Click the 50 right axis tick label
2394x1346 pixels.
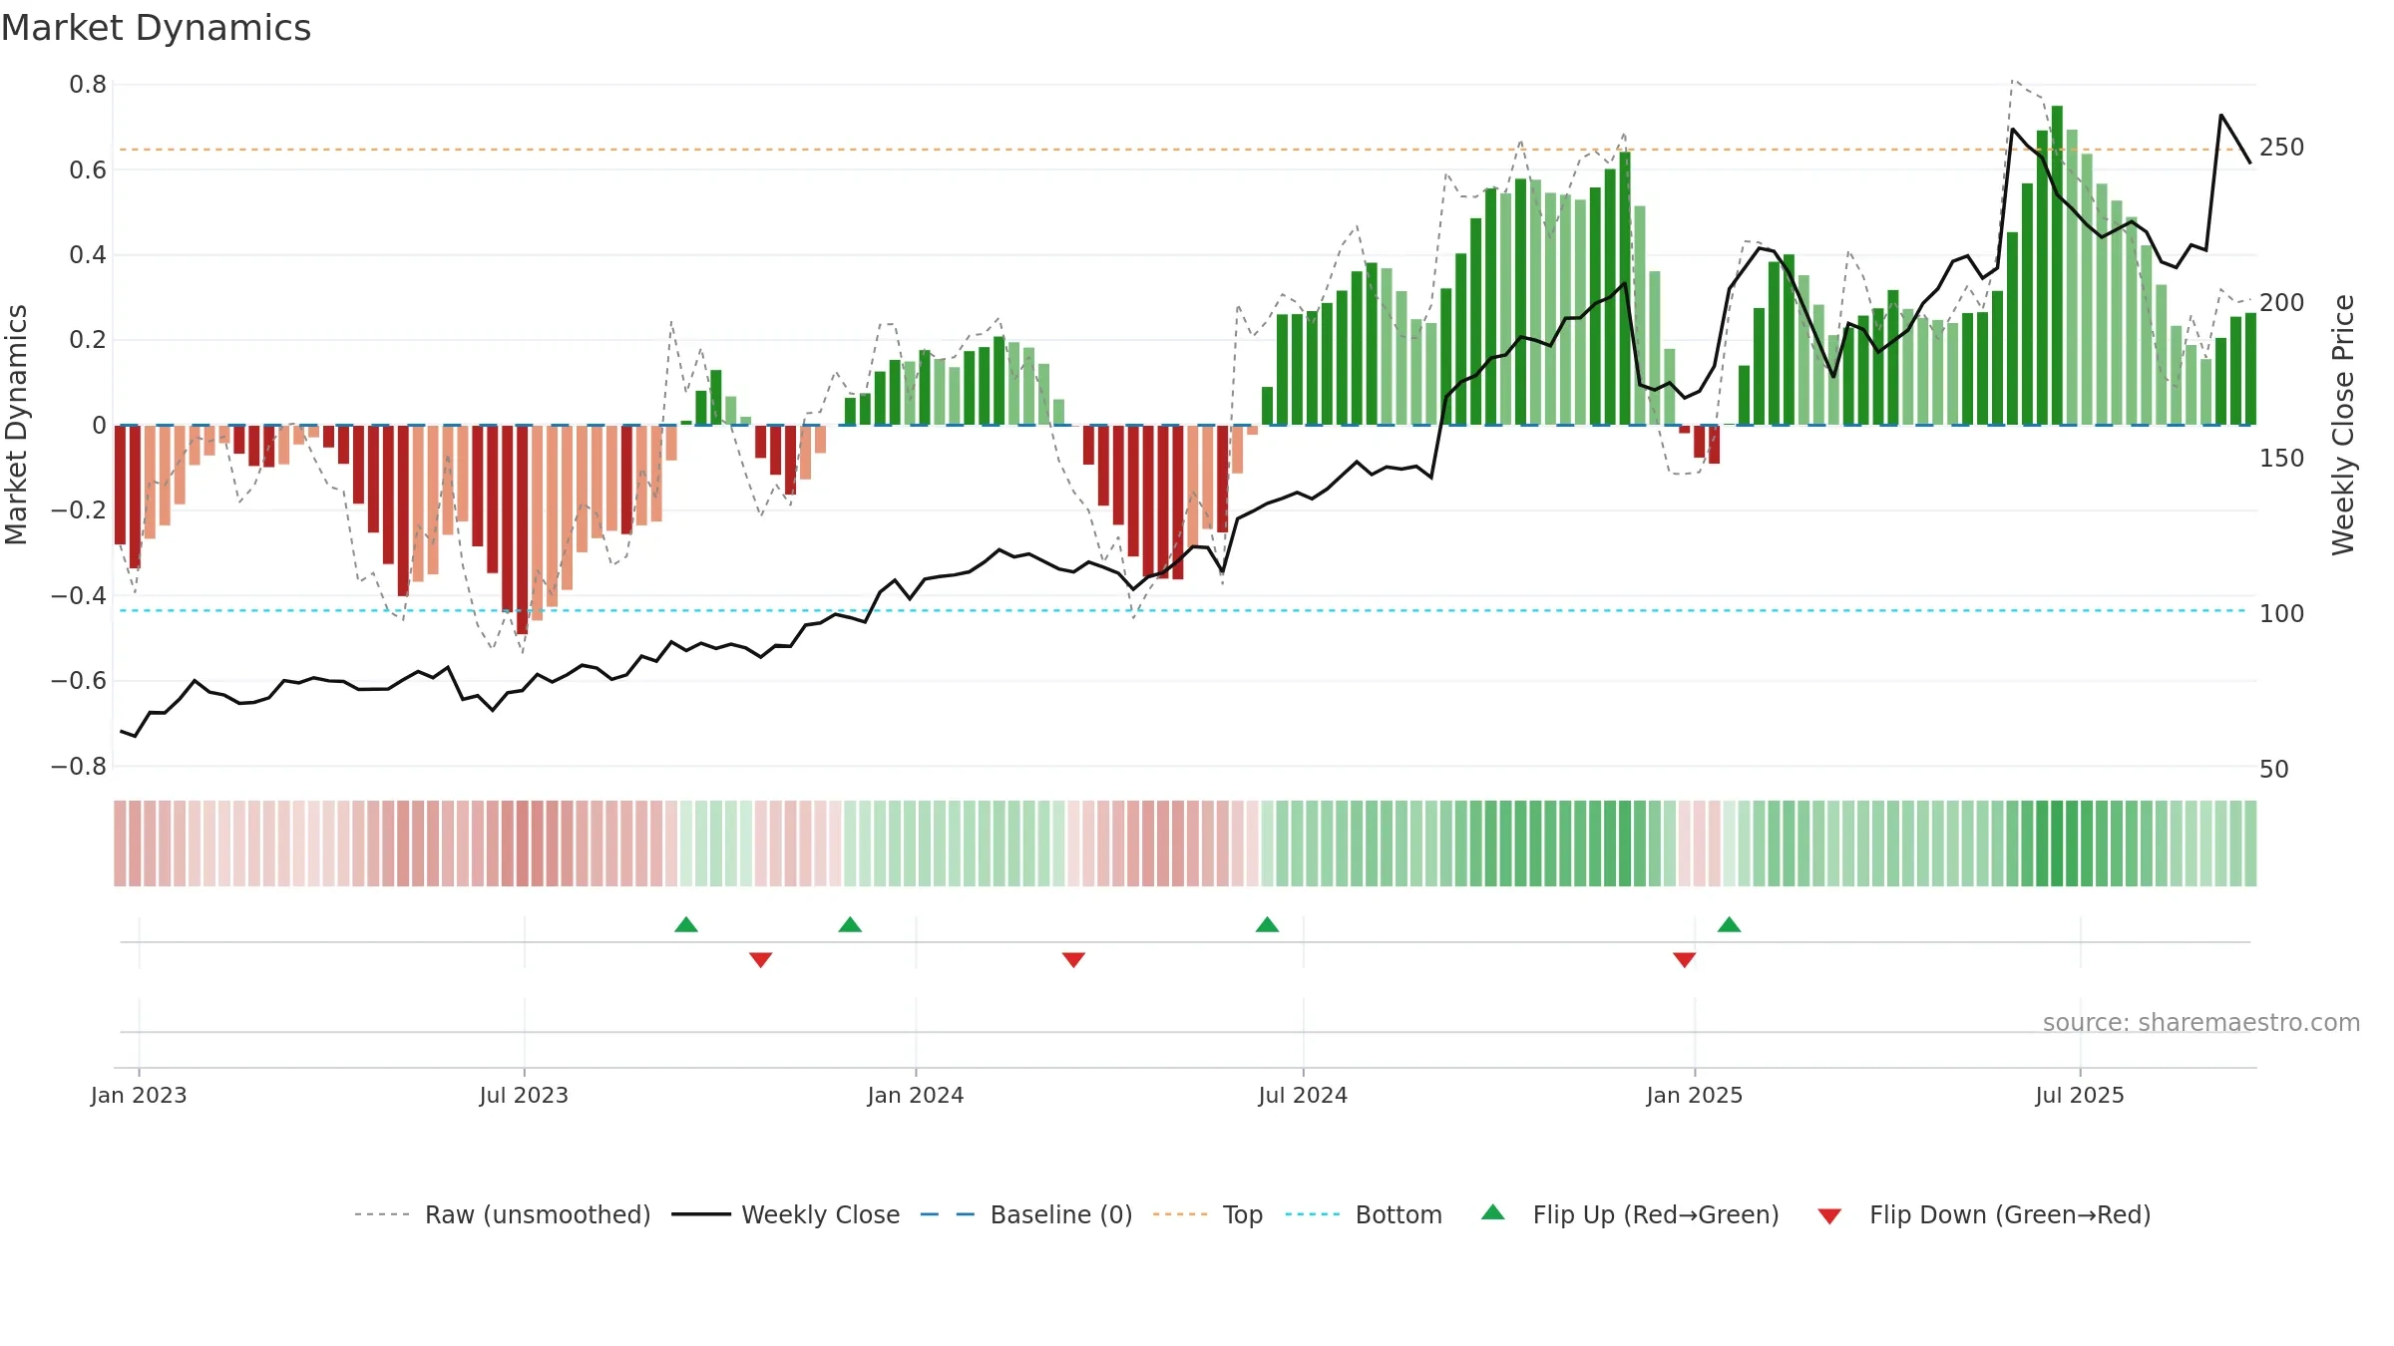pyautogui.click(x=2274, y=770)
